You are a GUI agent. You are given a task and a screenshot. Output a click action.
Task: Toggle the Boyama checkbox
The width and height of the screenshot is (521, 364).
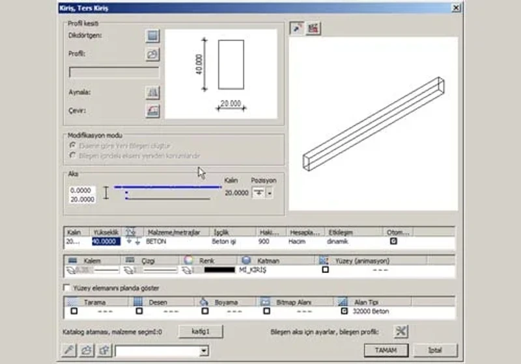[x=205, y=311]
